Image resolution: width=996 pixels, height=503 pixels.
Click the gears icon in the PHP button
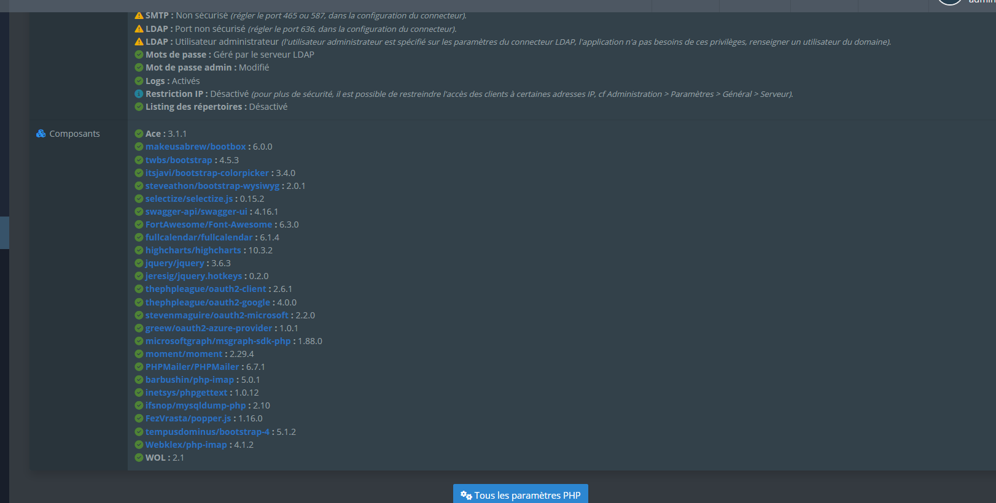click(467, 495)
